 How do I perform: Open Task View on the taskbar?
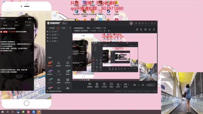click(x=12, y=112)
